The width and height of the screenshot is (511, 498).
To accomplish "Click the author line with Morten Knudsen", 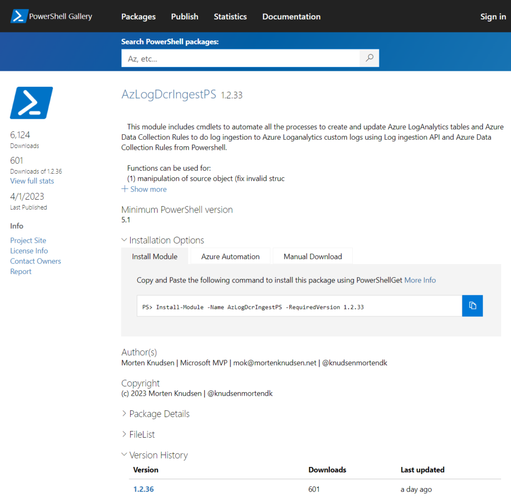I will tap(254, 363).
